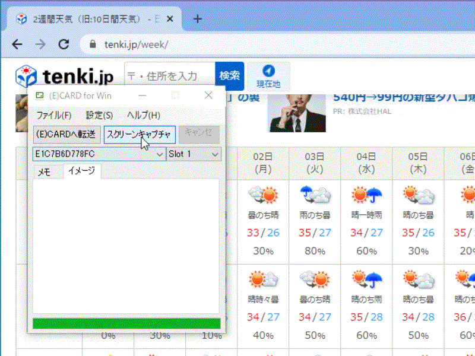This screenshot has height=356, width=475.
Task: Click the PR: 株式会社HAL text
Action: [362, 112]
